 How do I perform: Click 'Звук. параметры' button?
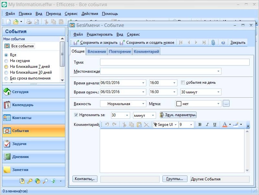click(x=178, y=115)
